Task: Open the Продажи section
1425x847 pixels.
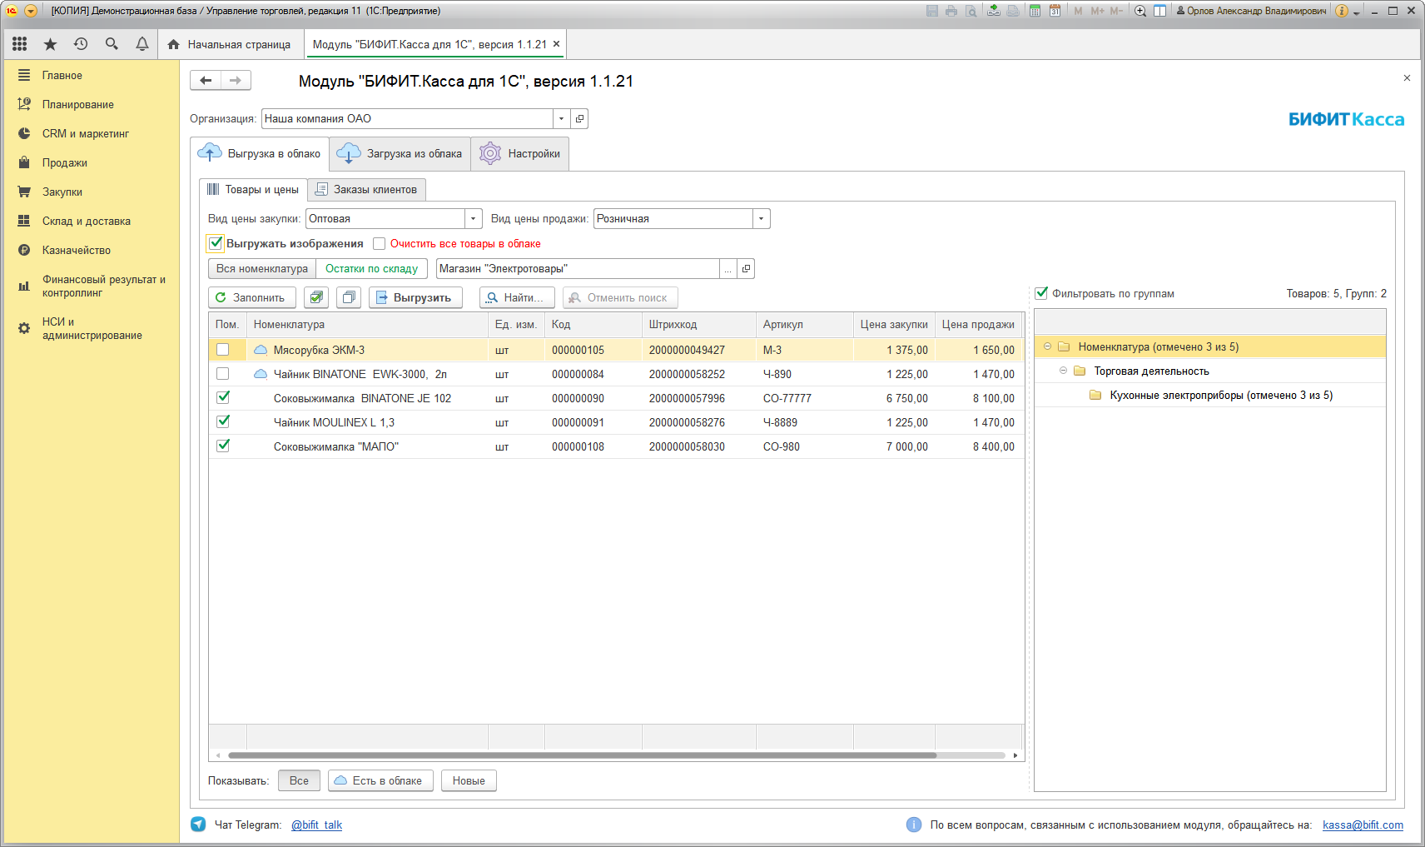Action: [x=65, y=162]
